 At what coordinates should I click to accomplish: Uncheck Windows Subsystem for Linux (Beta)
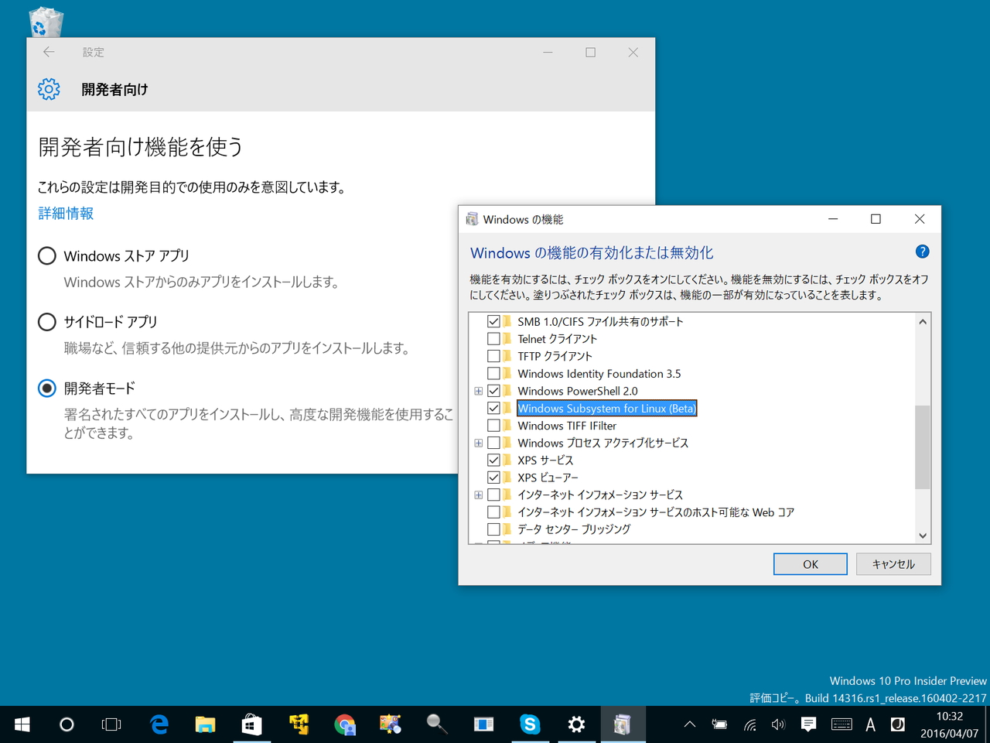pyautogui.click(x=494, y=408)
